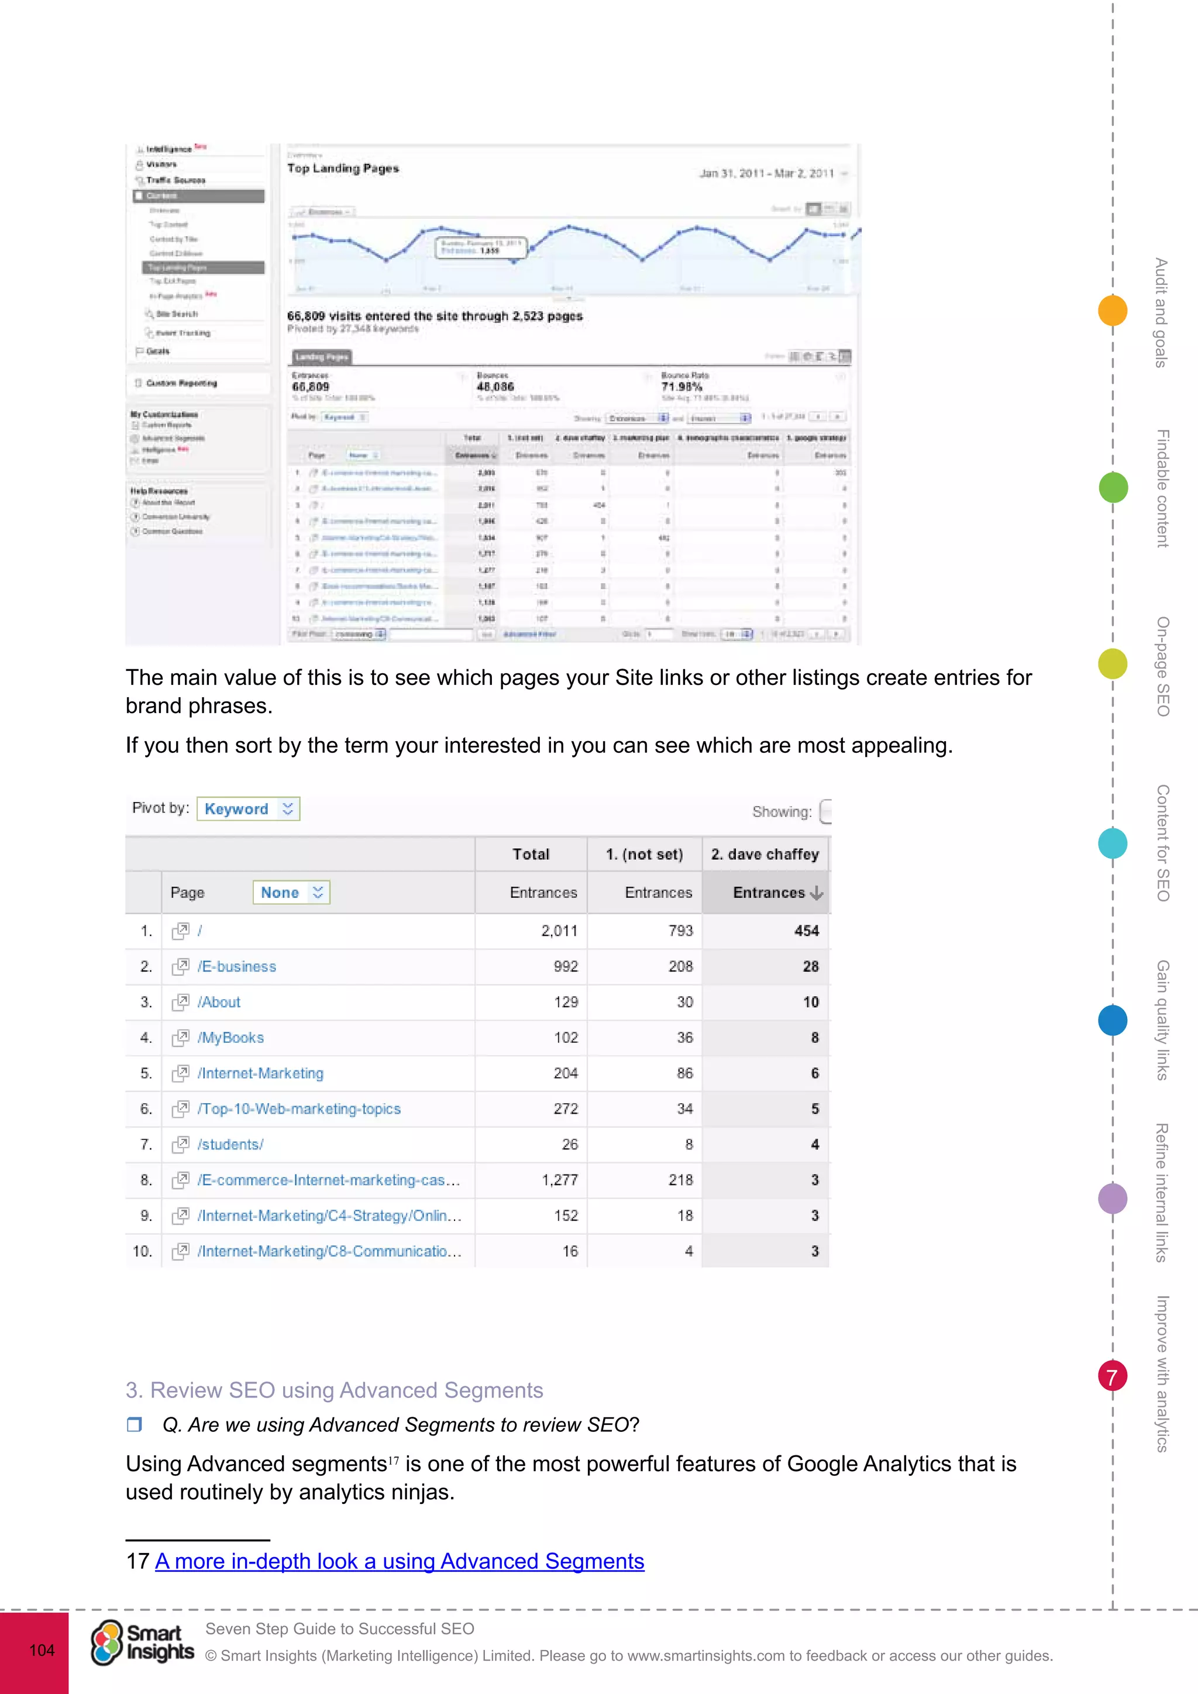
Task: Select Content in the Analytics sidebar
Action: (198, 195)
